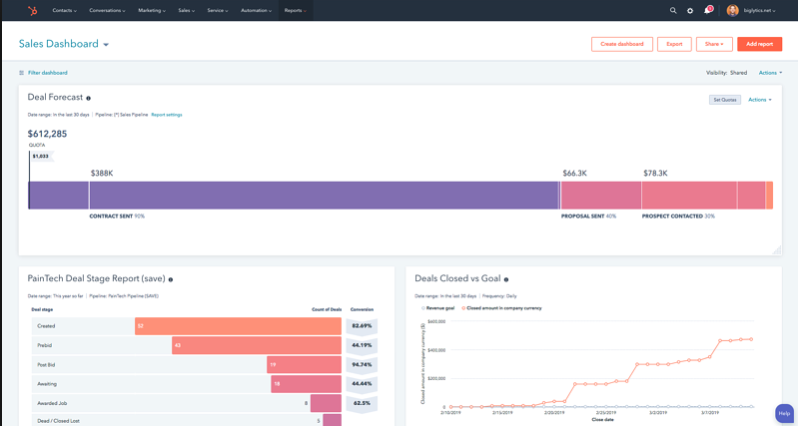Open the Report settings link
Screen dimensions: 798x426
167,115
